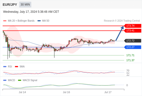The width and height of the screenshot is (142, 96).
Task: Click the EUR/JPY pair title
Action: click(10, 5)
